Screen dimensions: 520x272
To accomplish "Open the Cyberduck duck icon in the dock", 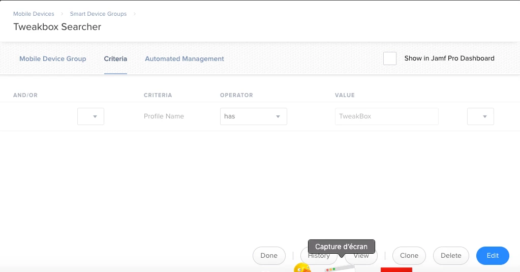I will pos(302,268).
